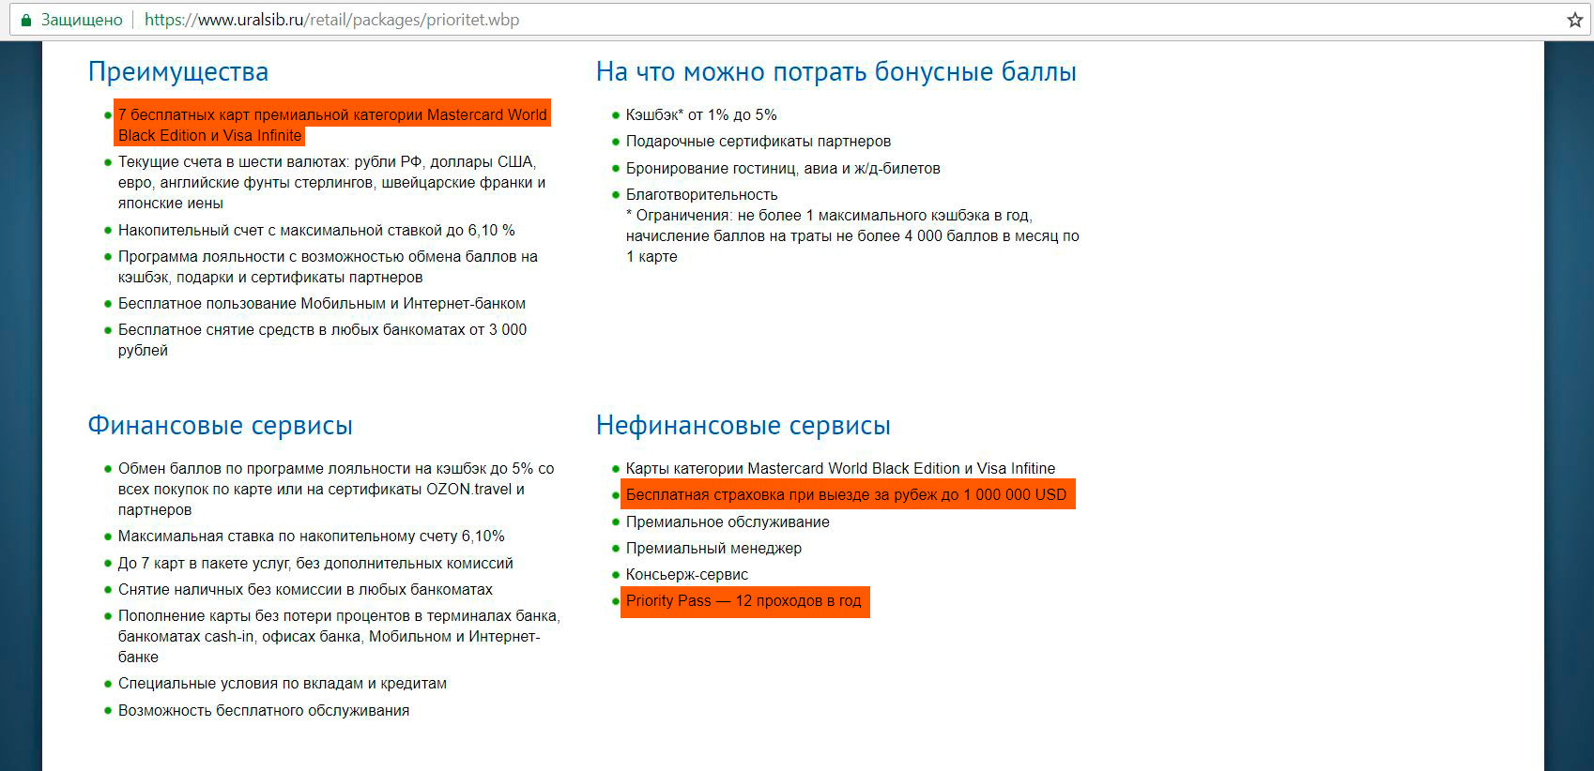Click the 'Защищено' security label

click(82, 20)
